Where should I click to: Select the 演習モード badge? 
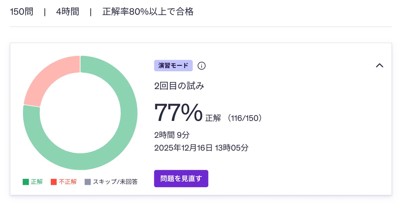click(x=173, y=66)
